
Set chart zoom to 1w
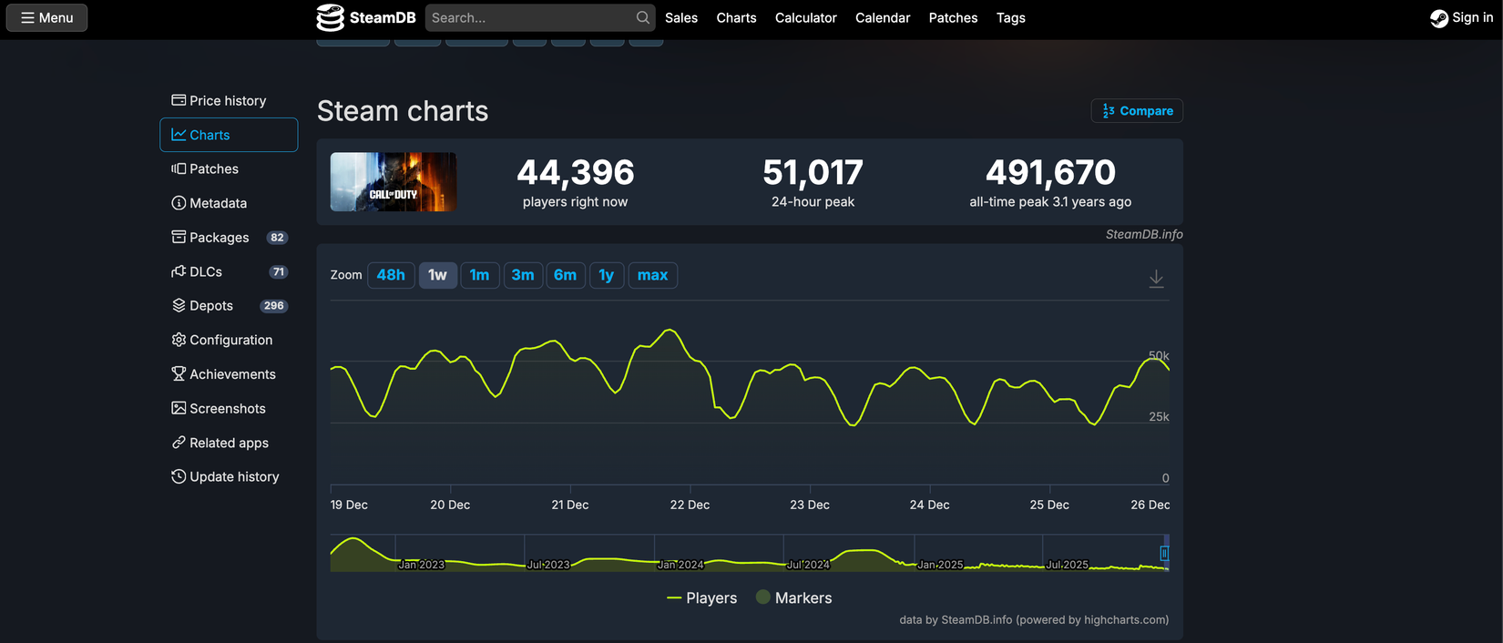[438, 275]
